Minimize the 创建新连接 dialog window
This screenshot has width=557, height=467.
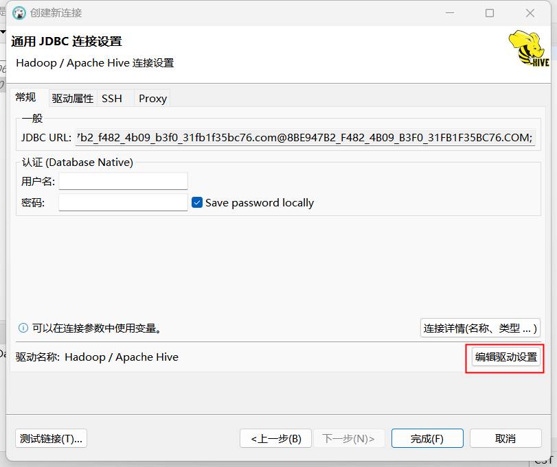click(450, 13)
